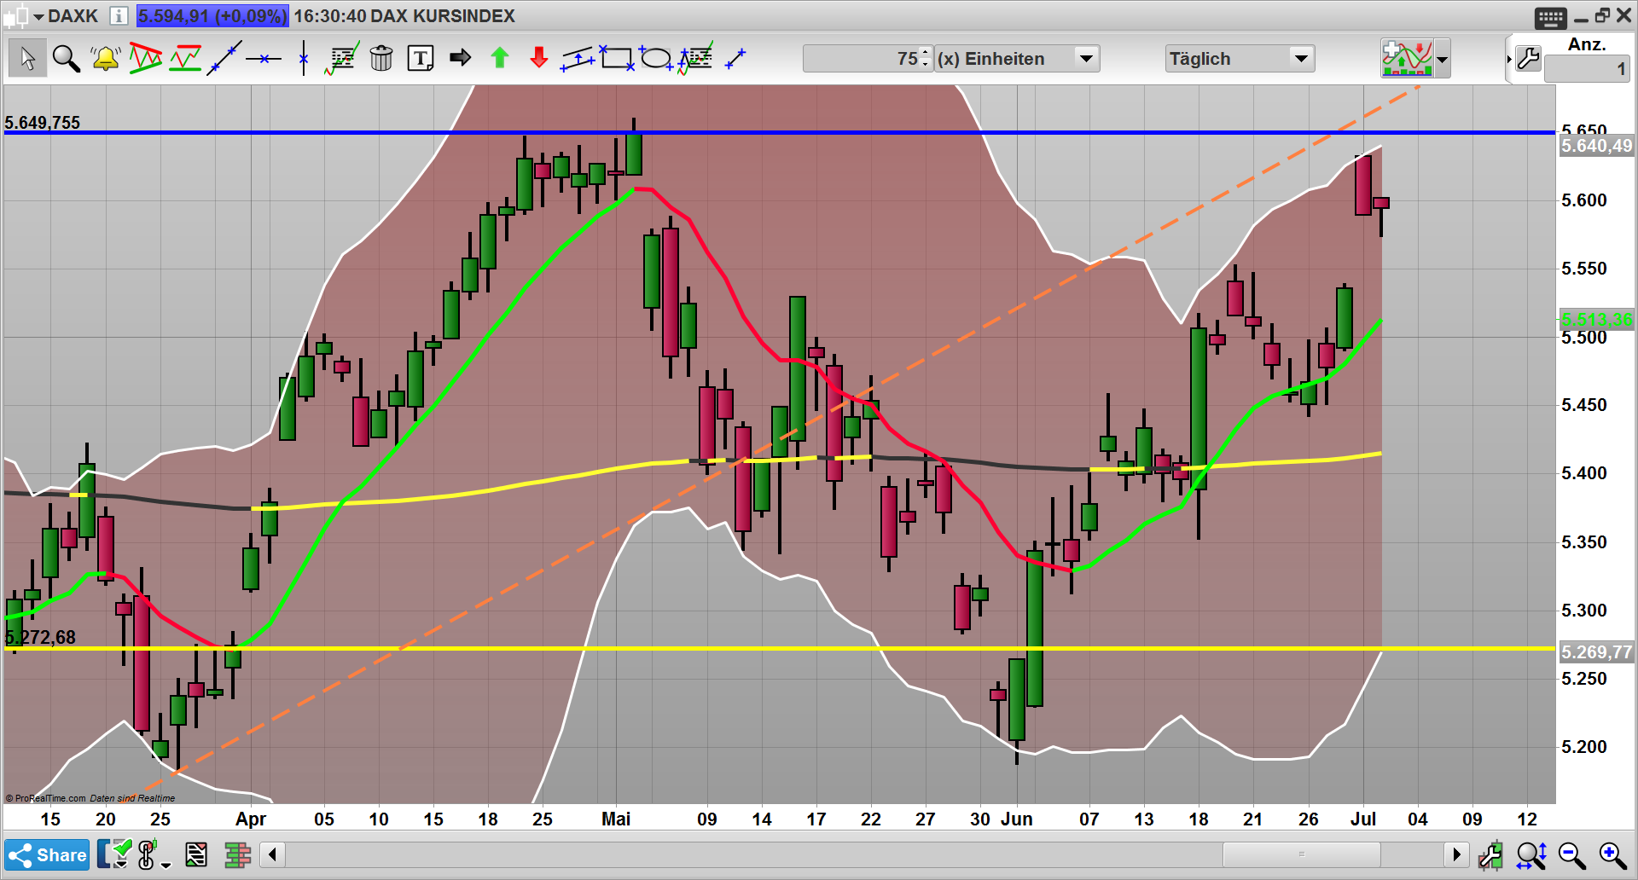
Task: Click the candle width adjust icon
Action: coord(1490,854)
